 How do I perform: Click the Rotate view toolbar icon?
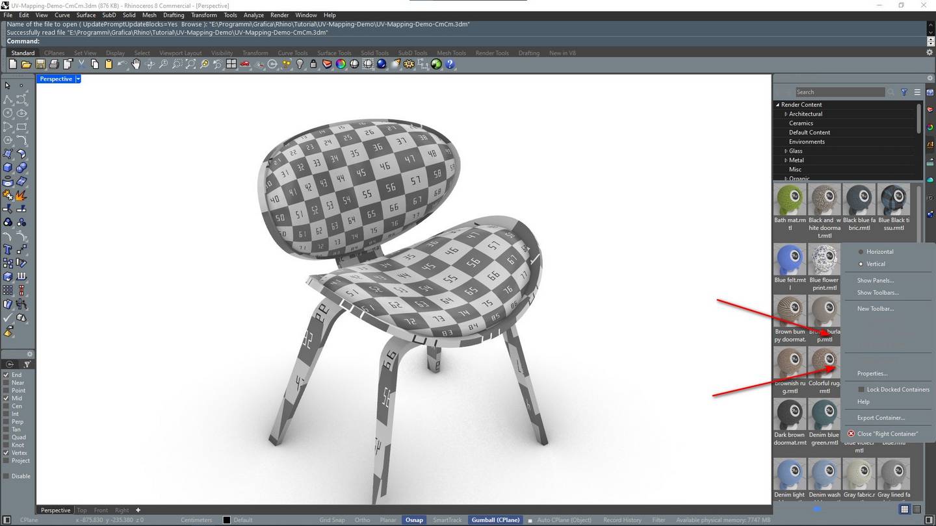(x=149, y=64)
